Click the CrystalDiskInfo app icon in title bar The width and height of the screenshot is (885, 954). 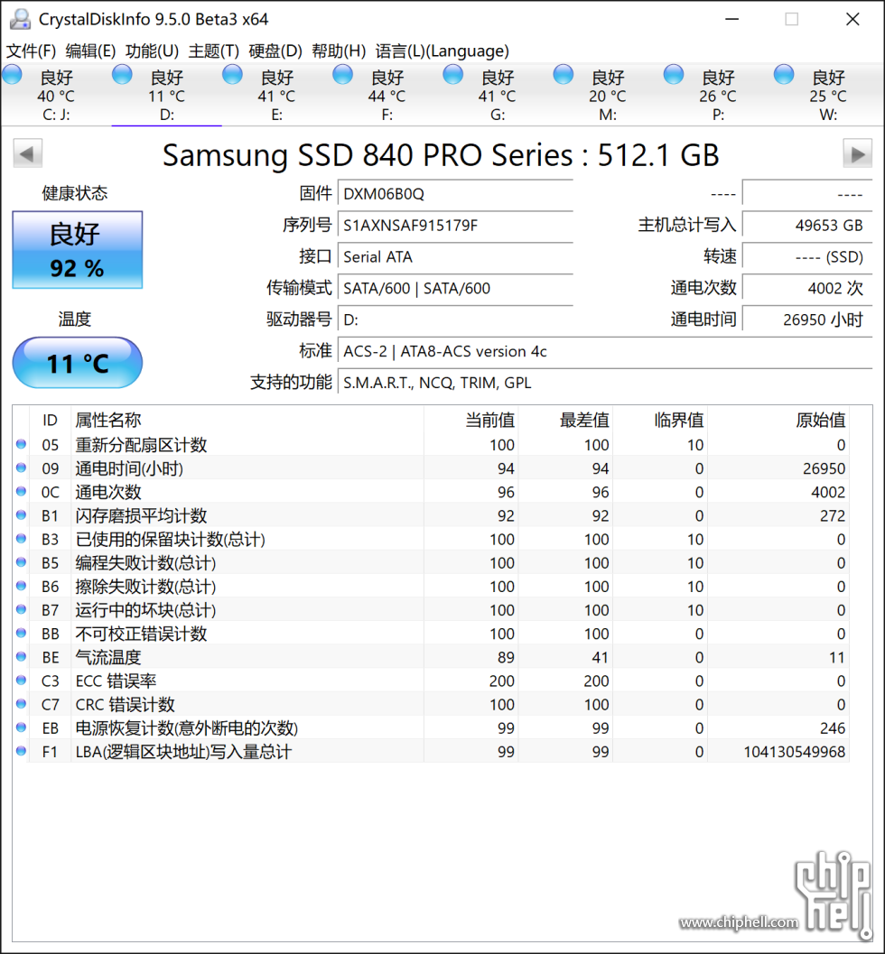[x=20, y=19]
